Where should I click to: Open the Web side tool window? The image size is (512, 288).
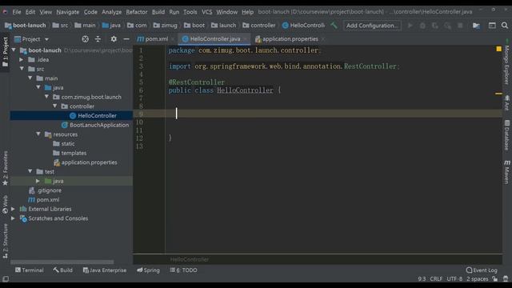(x=6, y=205)
